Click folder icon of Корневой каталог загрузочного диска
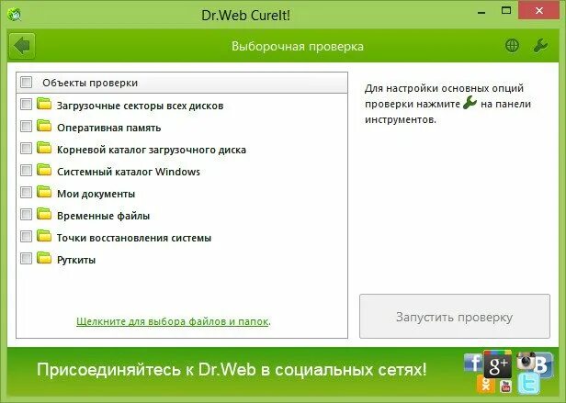The height and width of the screenshot is (403, 566). click(44, 148)
